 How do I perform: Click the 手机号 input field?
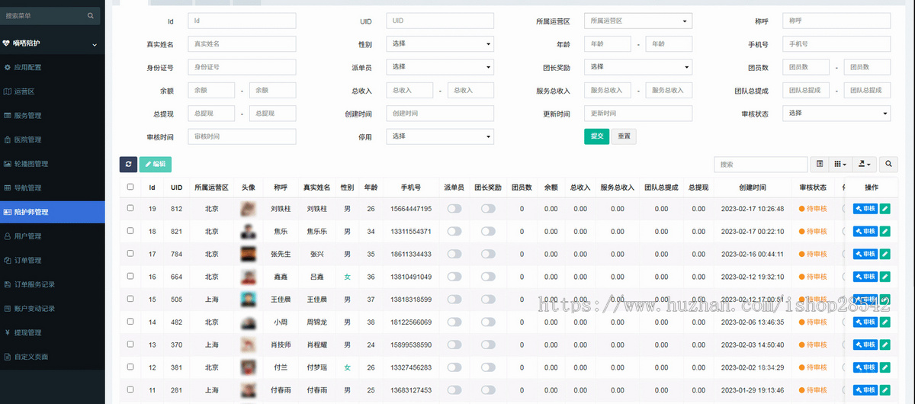pyautogui.click(x=836, y=44)
